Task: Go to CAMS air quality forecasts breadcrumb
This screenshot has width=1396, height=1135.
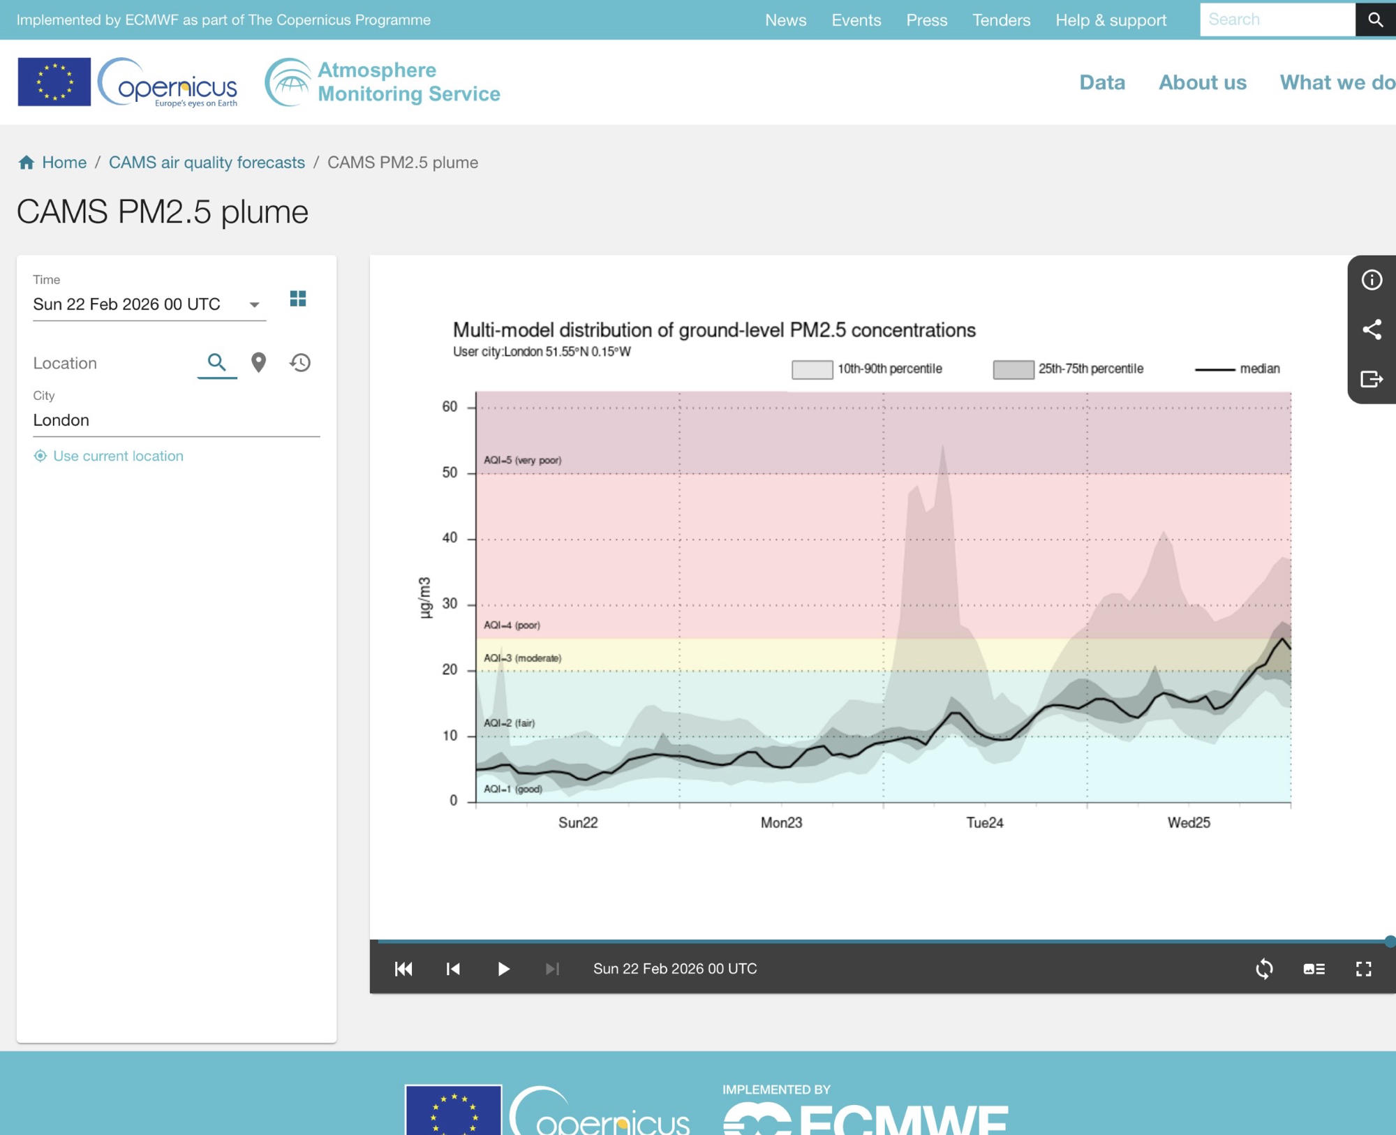Action: pos(207,162)
